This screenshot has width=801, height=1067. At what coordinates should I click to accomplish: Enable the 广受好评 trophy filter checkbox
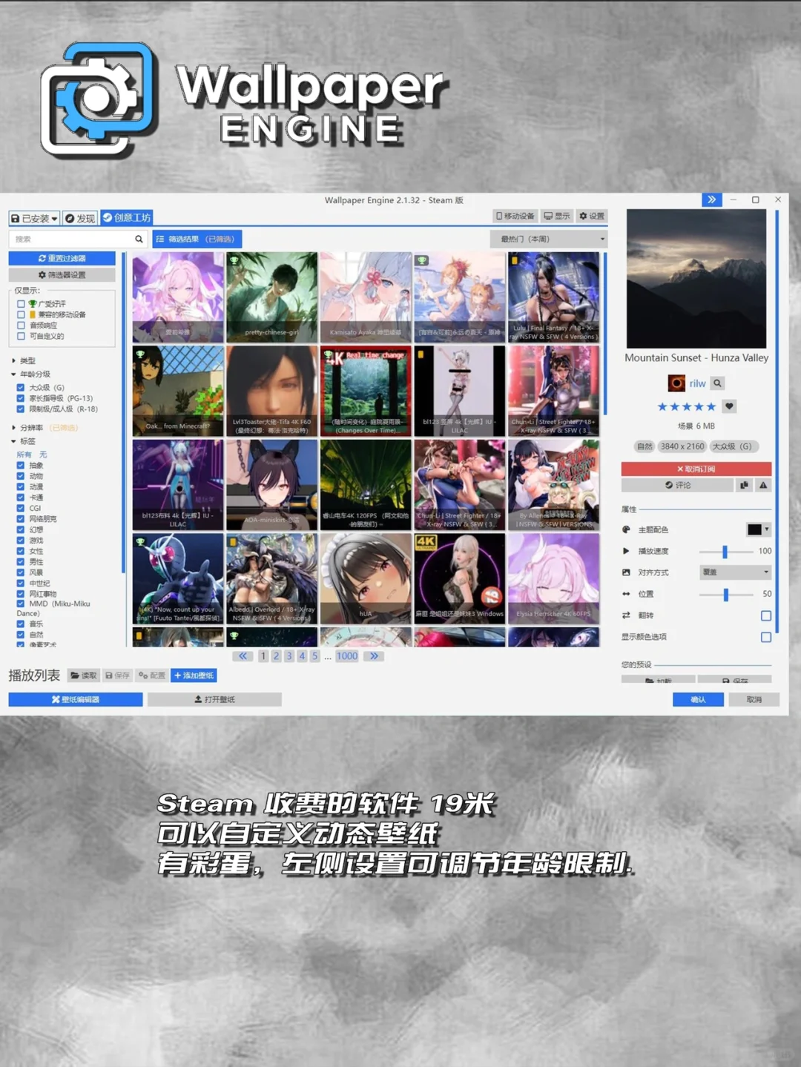[22, 304]
